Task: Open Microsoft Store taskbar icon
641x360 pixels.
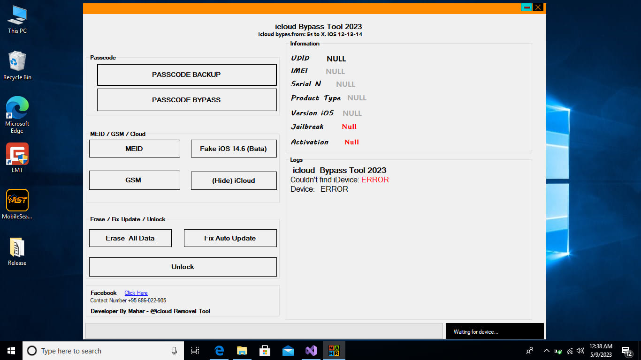Action: point(265,351)
